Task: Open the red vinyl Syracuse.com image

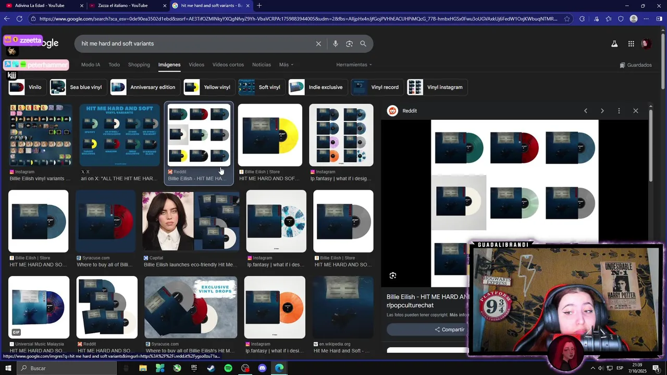Action: coord(105,221)
